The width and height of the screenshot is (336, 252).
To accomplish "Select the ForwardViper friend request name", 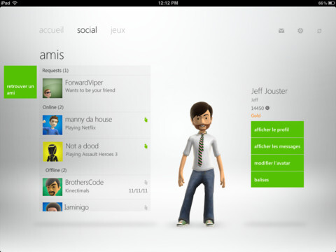I will (x=84, y=83).
